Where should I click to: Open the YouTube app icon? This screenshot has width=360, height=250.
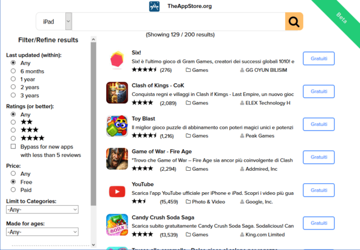coord(117,192)
